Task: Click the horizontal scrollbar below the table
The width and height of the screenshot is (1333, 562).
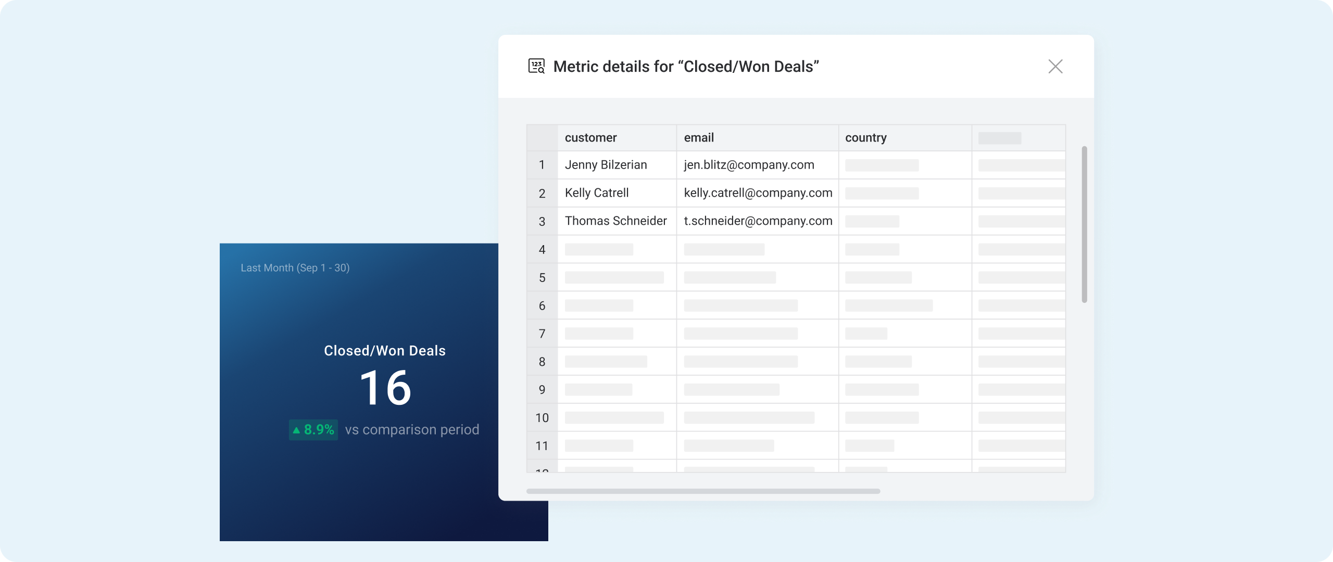Action: (703, 491)
